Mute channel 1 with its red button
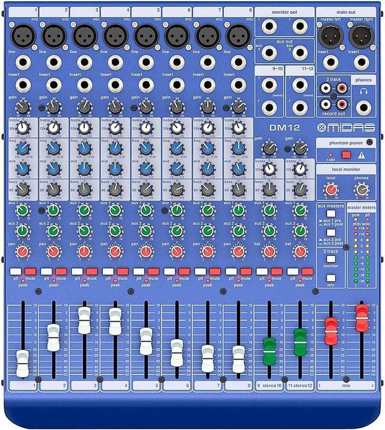This screenshot has height=430, width=385. (x=31, y=272)
